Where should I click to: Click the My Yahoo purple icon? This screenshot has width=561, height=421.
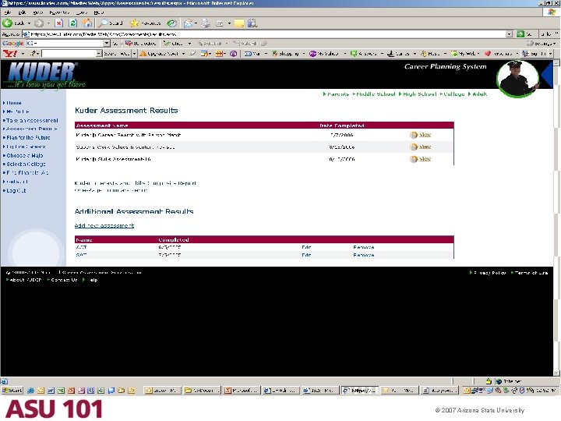pyautogui.click(x=312, y=54)
